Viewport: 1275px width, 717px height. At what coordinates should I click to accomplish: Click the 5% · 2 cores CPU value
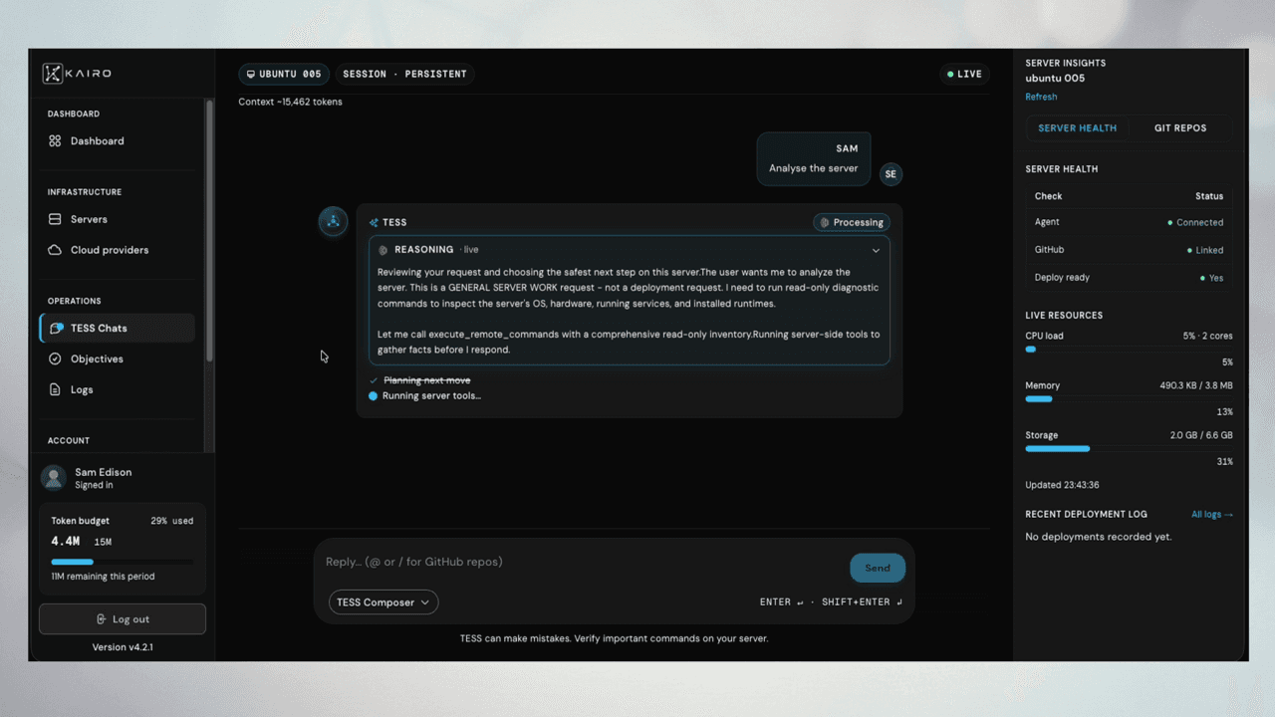click(x=1208, y=337)
